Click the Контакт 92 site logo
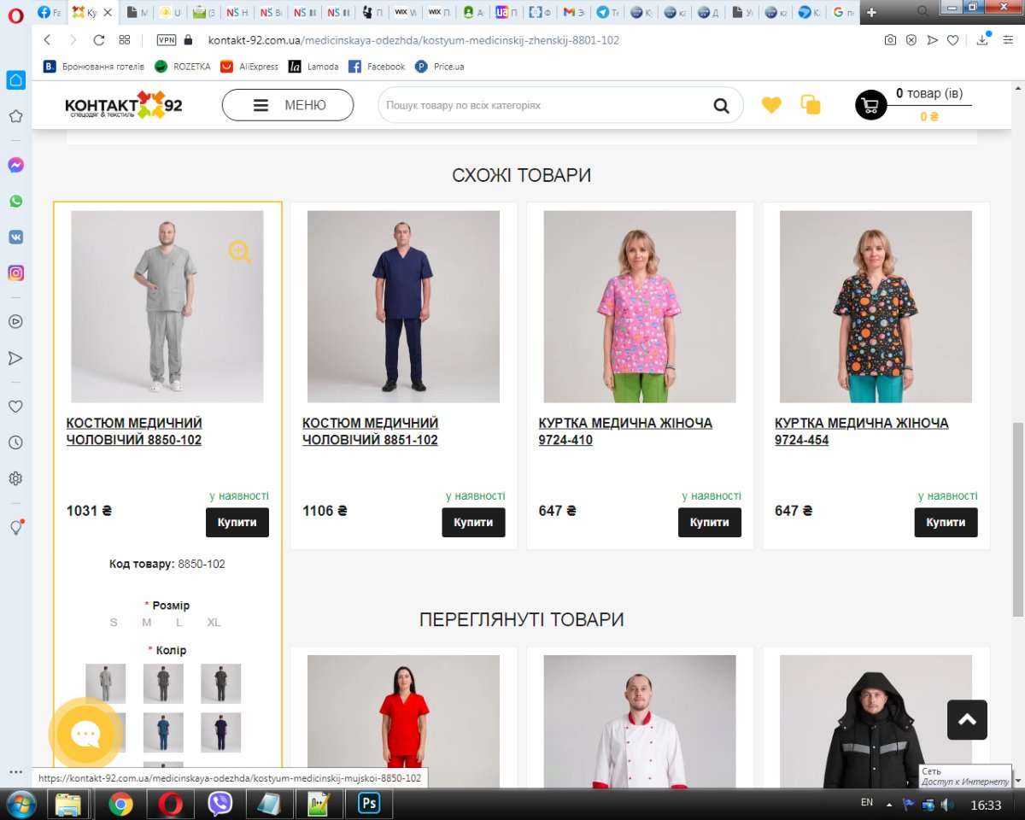This screenshot has width=1025, height=820. tap(123, 105)
